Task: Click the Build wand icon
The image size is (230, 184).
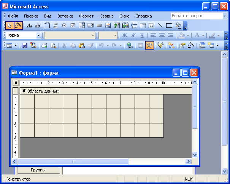Action: tap(191, 45)
